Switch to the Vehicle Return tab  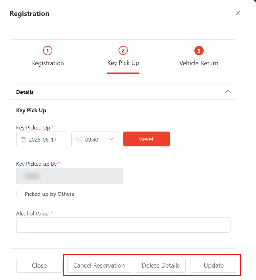click(x=199, y=63)
